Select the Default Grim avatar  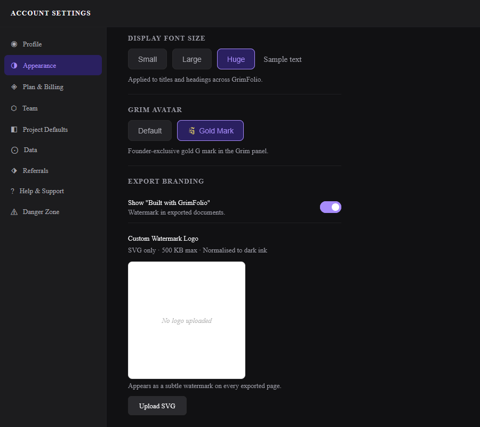click(x=150, y=131)
